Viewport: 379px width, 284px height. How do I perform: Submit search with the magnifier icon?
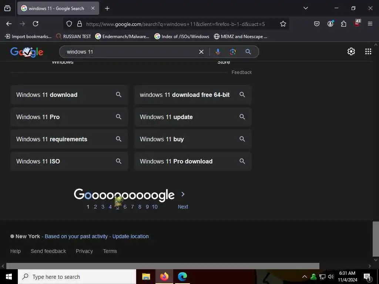248,52
